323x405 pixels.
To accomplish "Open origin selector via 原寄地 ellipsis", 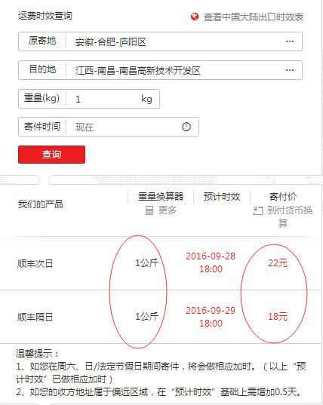I will click(290, 41).
